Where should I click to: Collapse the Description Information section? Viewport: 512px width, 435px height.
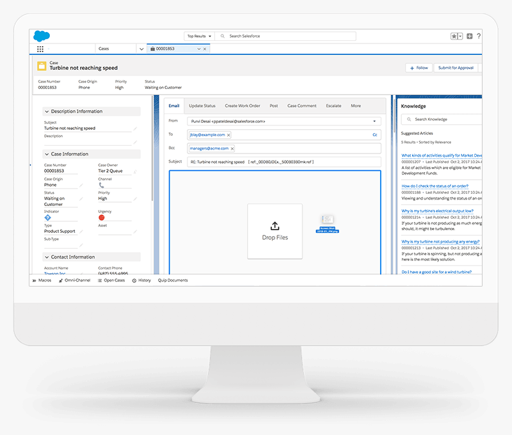tap(47, 111)
